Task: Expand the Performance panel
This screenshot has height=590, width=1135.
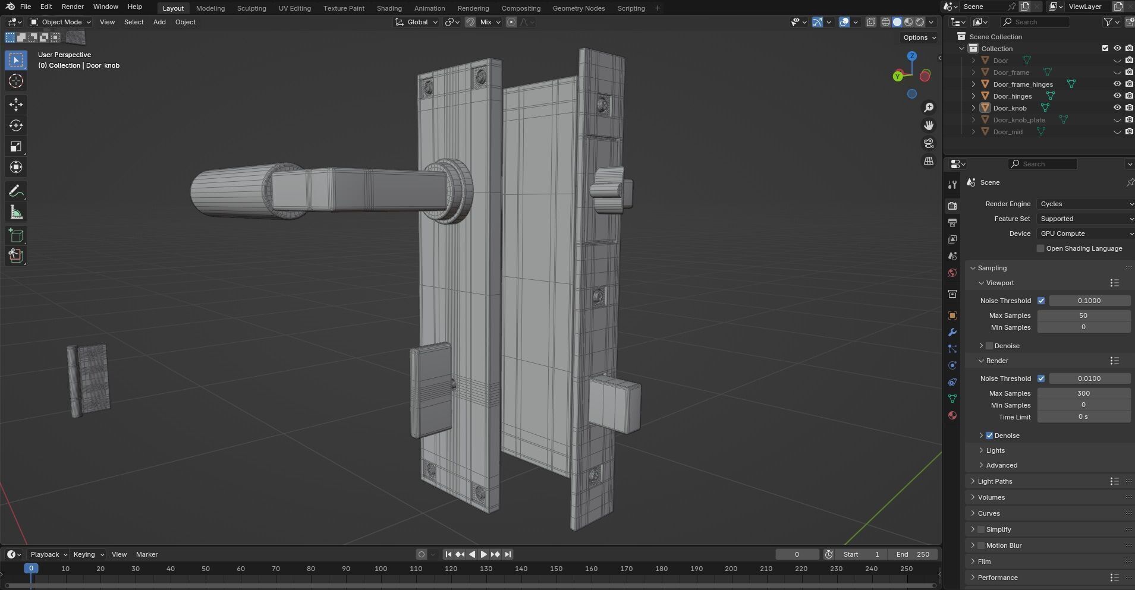Action: coord(998,578)
